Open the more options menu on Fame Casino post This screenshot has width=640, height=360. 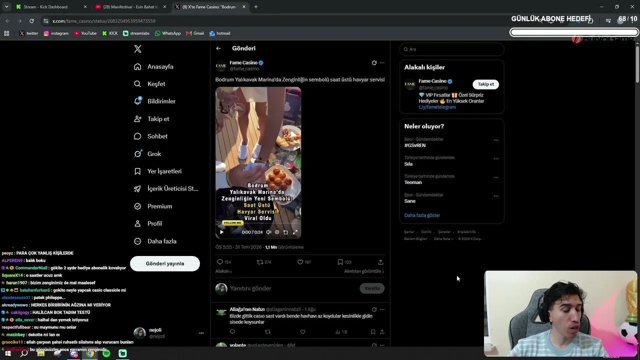(382, 63)
